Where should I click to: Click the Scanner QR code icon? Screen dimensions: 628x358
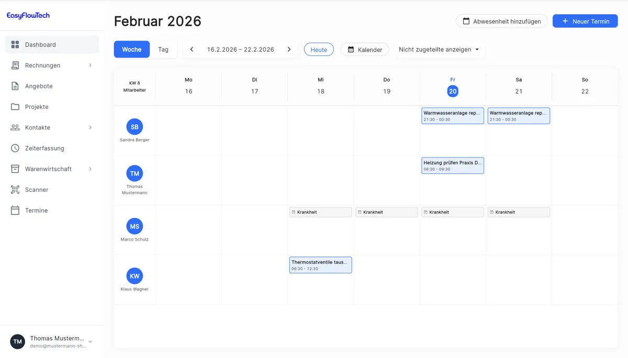pos(15,190)
